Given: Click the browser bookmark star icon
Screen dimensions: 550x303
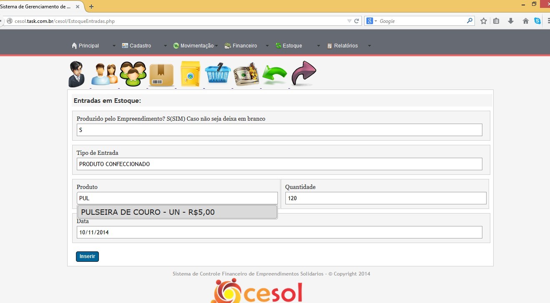Looking at the screenshot, I should click(x=483, y=21).
